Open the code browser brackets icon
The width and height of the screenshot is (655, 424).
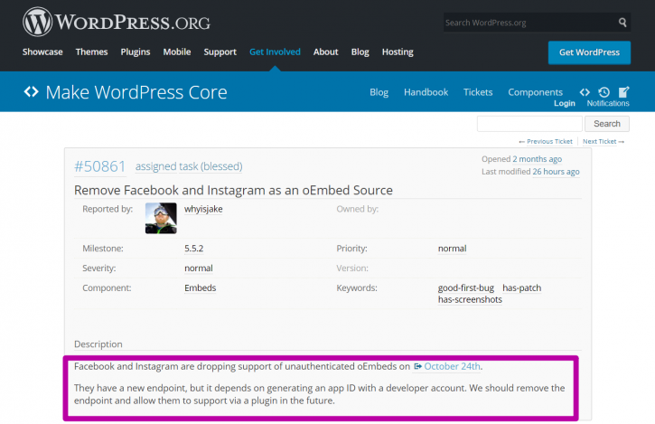[585, 92]
